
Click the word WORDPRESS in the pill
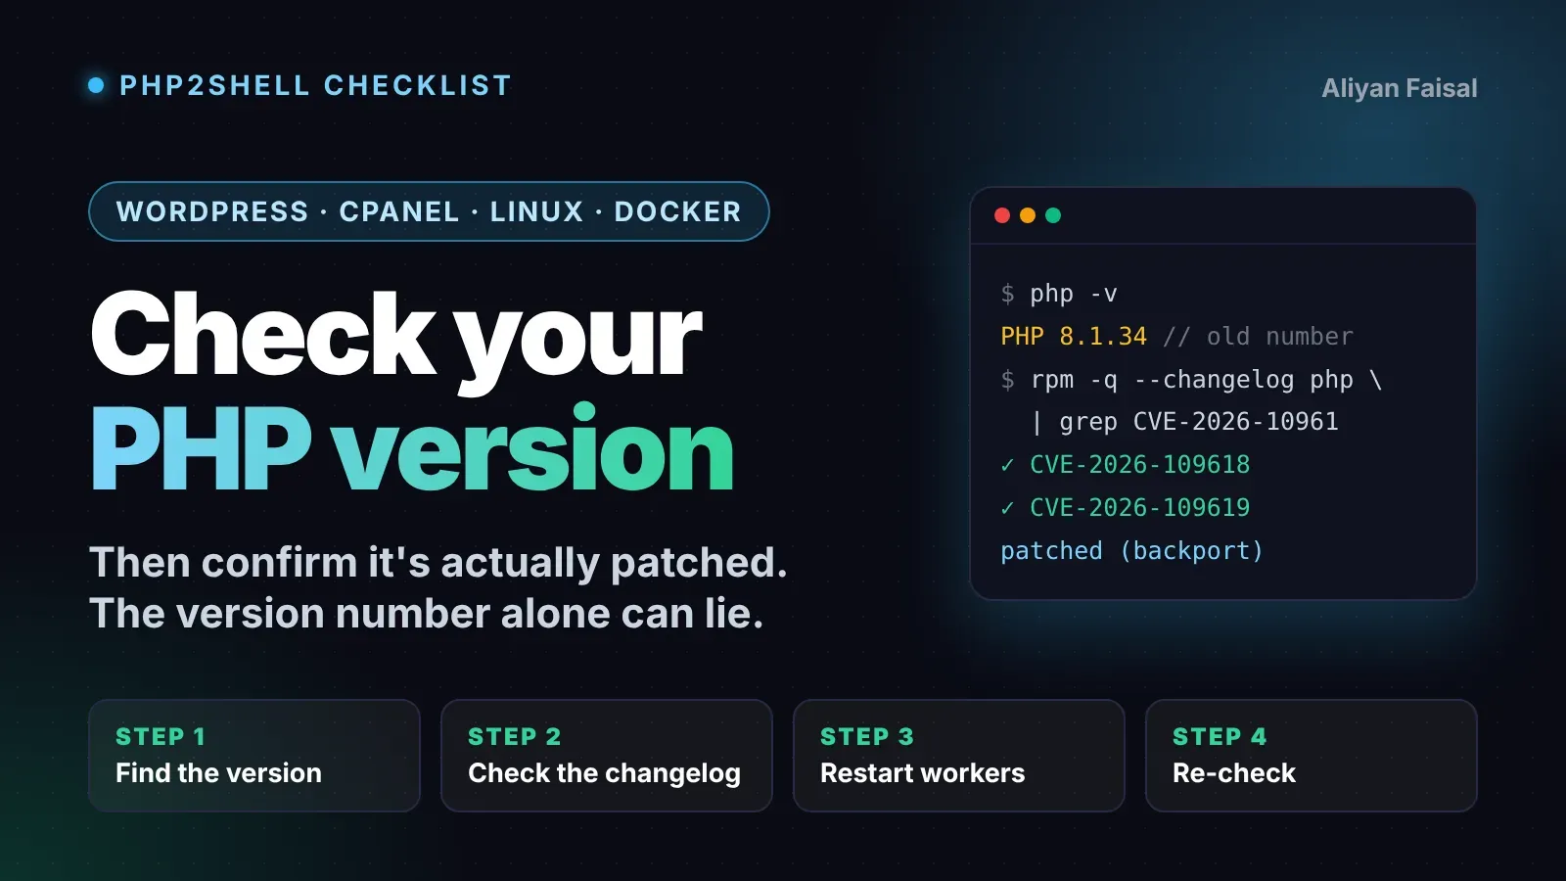tap(212, 211)
